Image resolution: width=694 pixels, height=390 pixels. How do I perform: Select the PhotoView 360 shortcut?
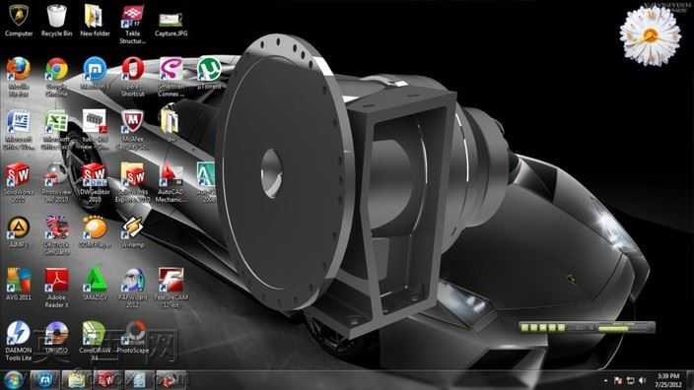point(56,182)
